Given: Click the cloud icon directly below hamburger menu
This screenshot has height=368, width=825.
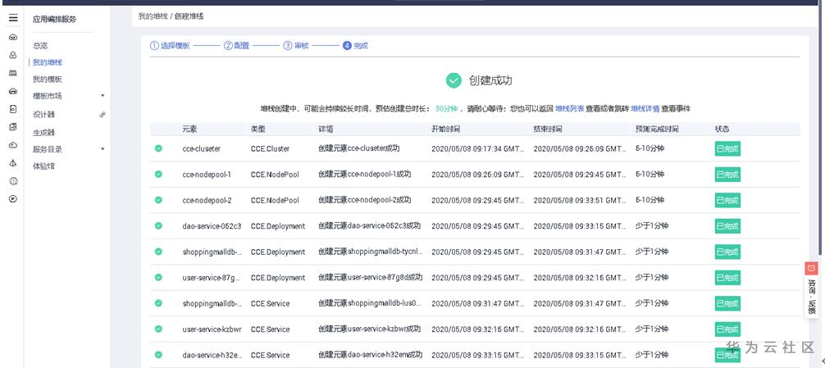Looking at the screenshot, I should [13, 38].
